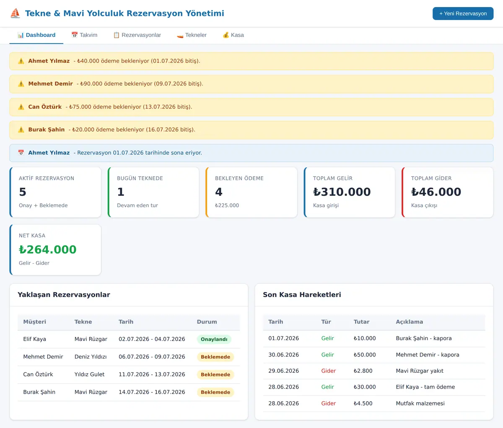Viewport: 503px width, 428px height.
Task: Click the Beklemede badge for Can Öztürk
Action: (x=215, y=374)
